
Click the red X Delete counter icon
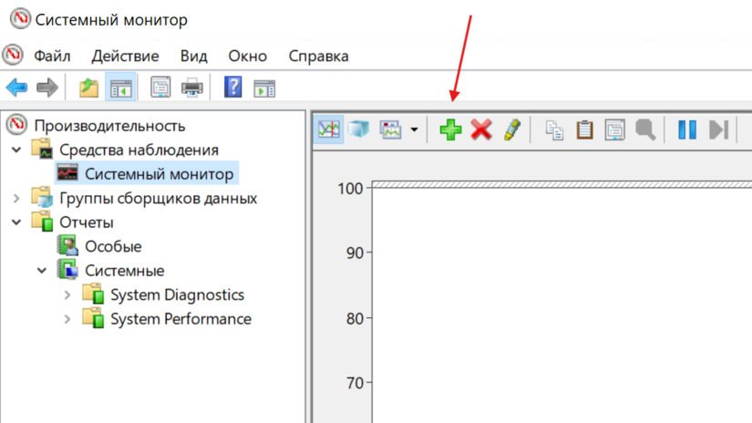pyautogui.click(x=481, y=130)
